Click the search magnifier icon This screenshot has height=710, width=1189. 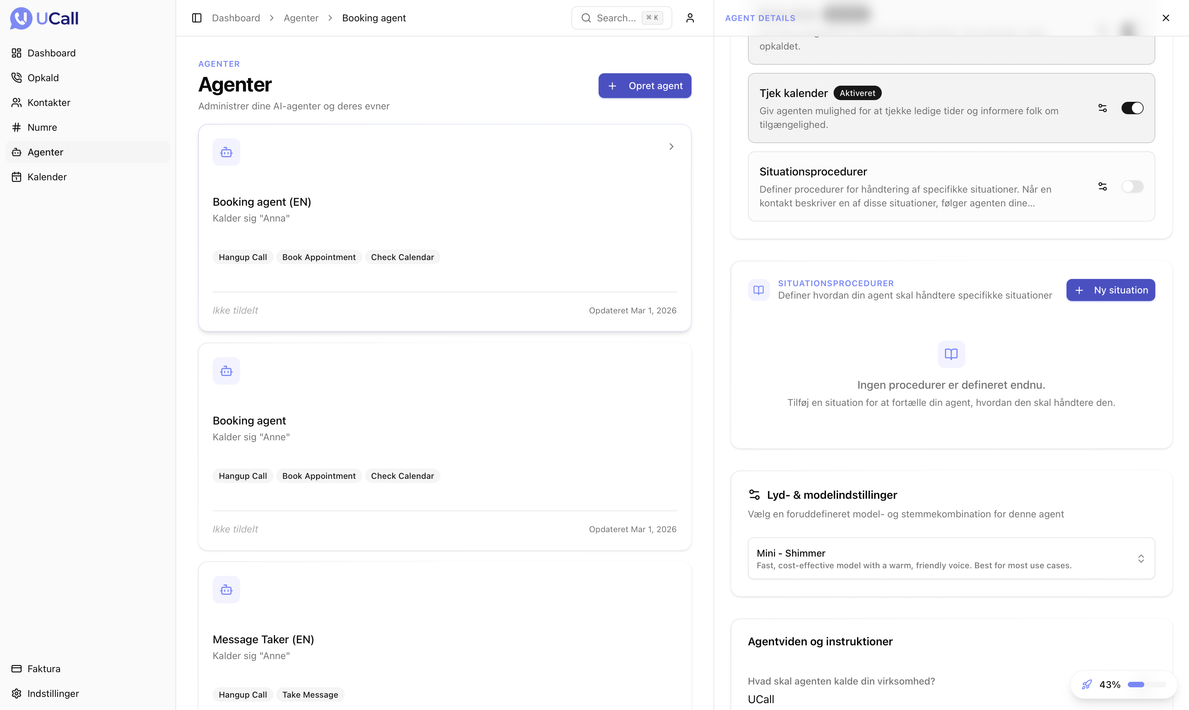click(x=586, y=18)
